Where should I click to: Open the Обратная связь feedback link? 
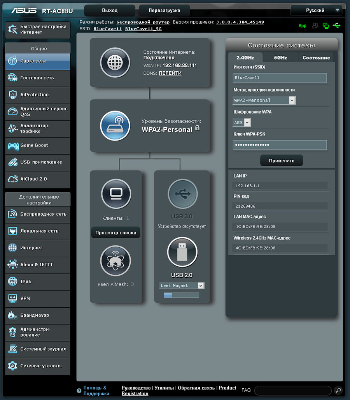click(196, 388)
